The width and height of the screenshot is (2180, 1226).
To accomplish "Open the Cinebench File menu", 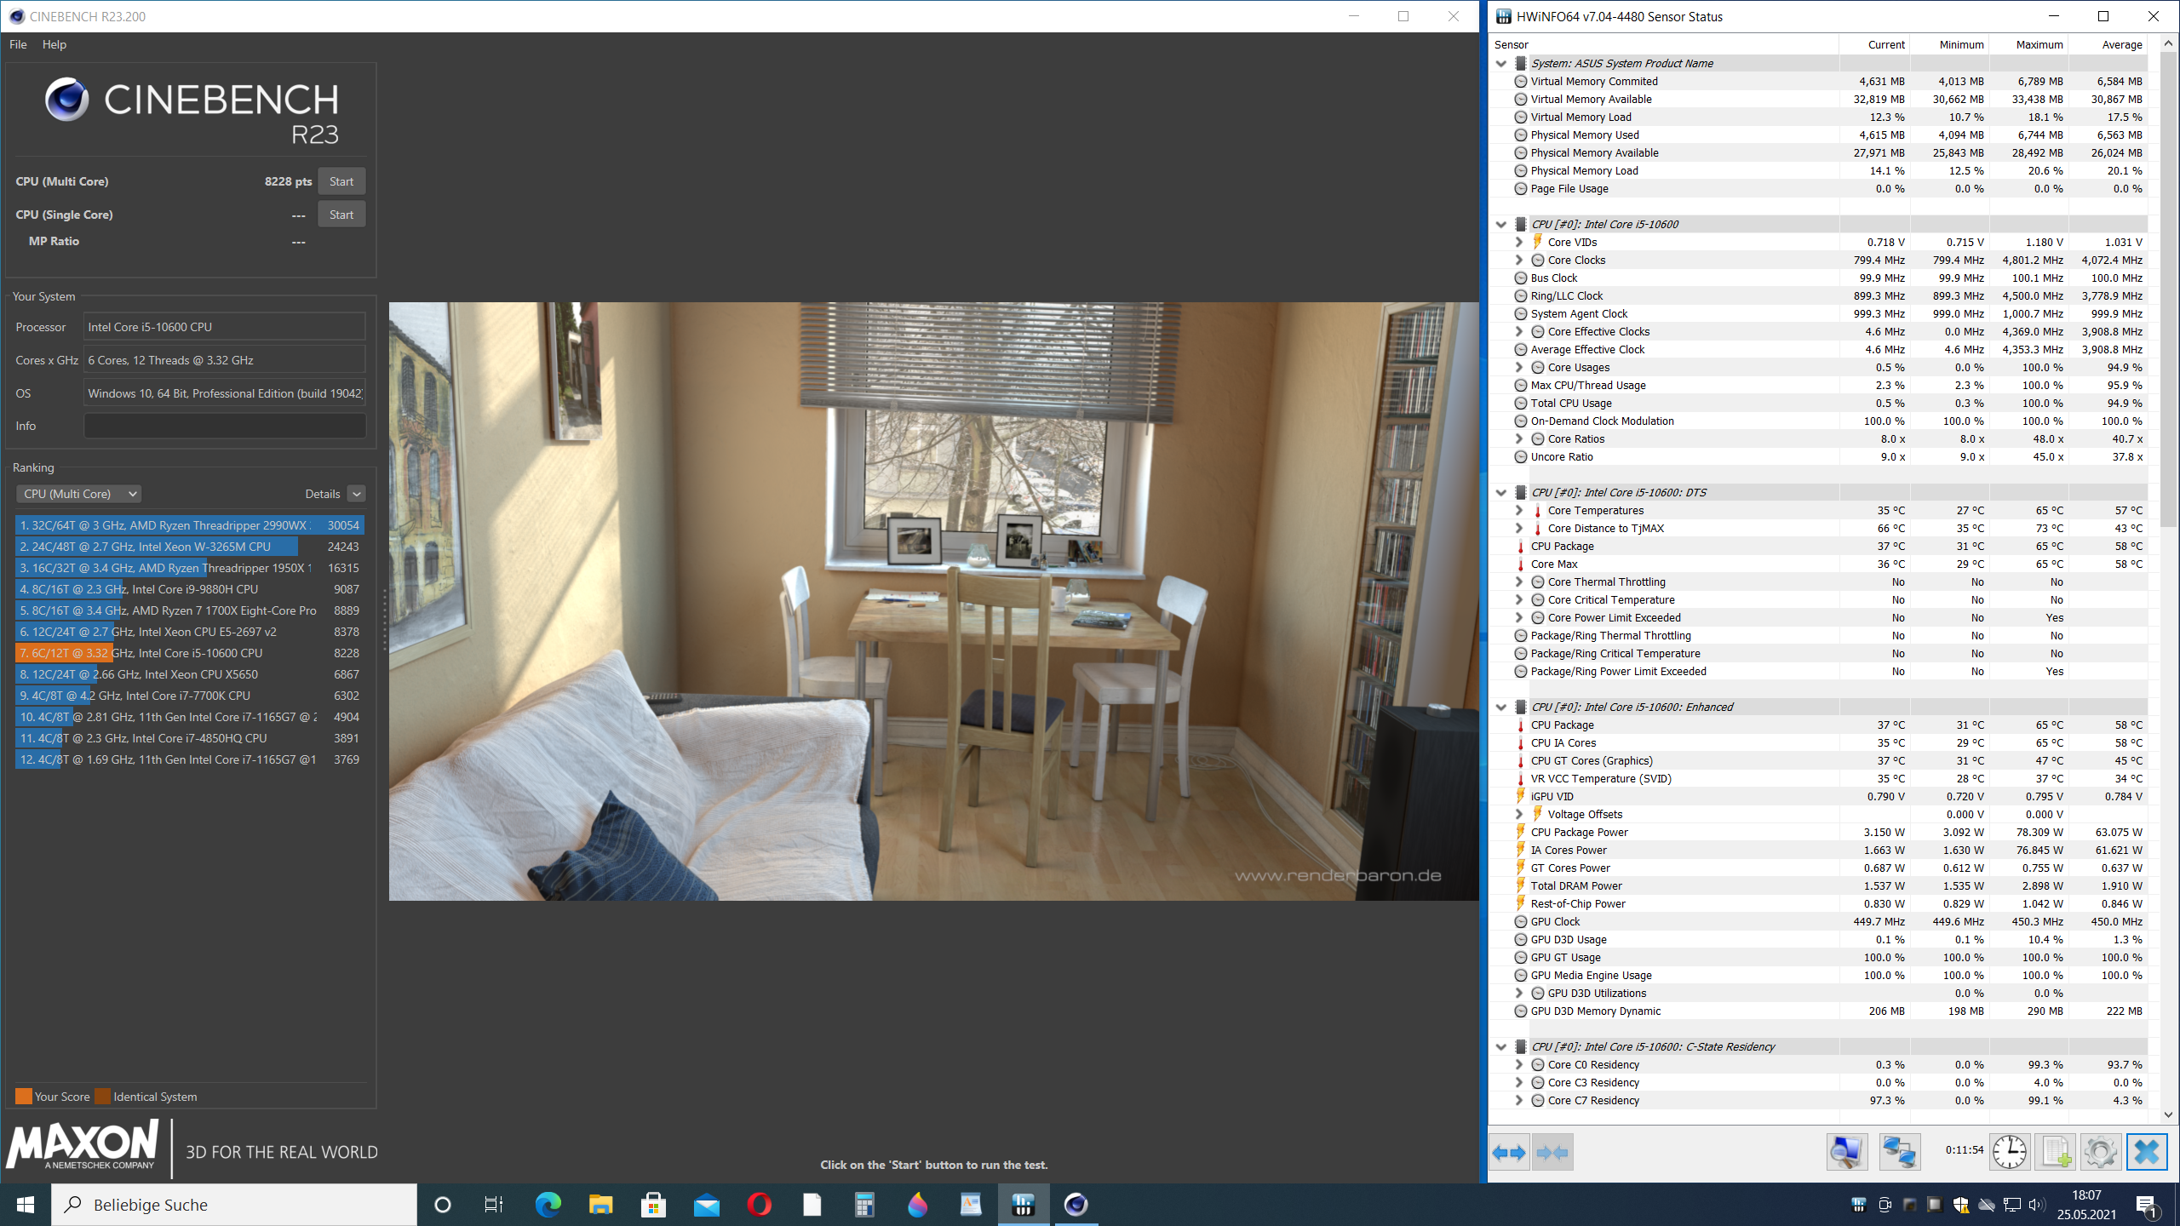I will point(18,44).
